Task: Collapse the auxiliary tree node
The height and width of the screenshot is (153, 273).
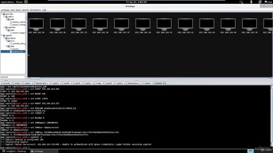Action: pyautogui.click(x=2, y=14)
